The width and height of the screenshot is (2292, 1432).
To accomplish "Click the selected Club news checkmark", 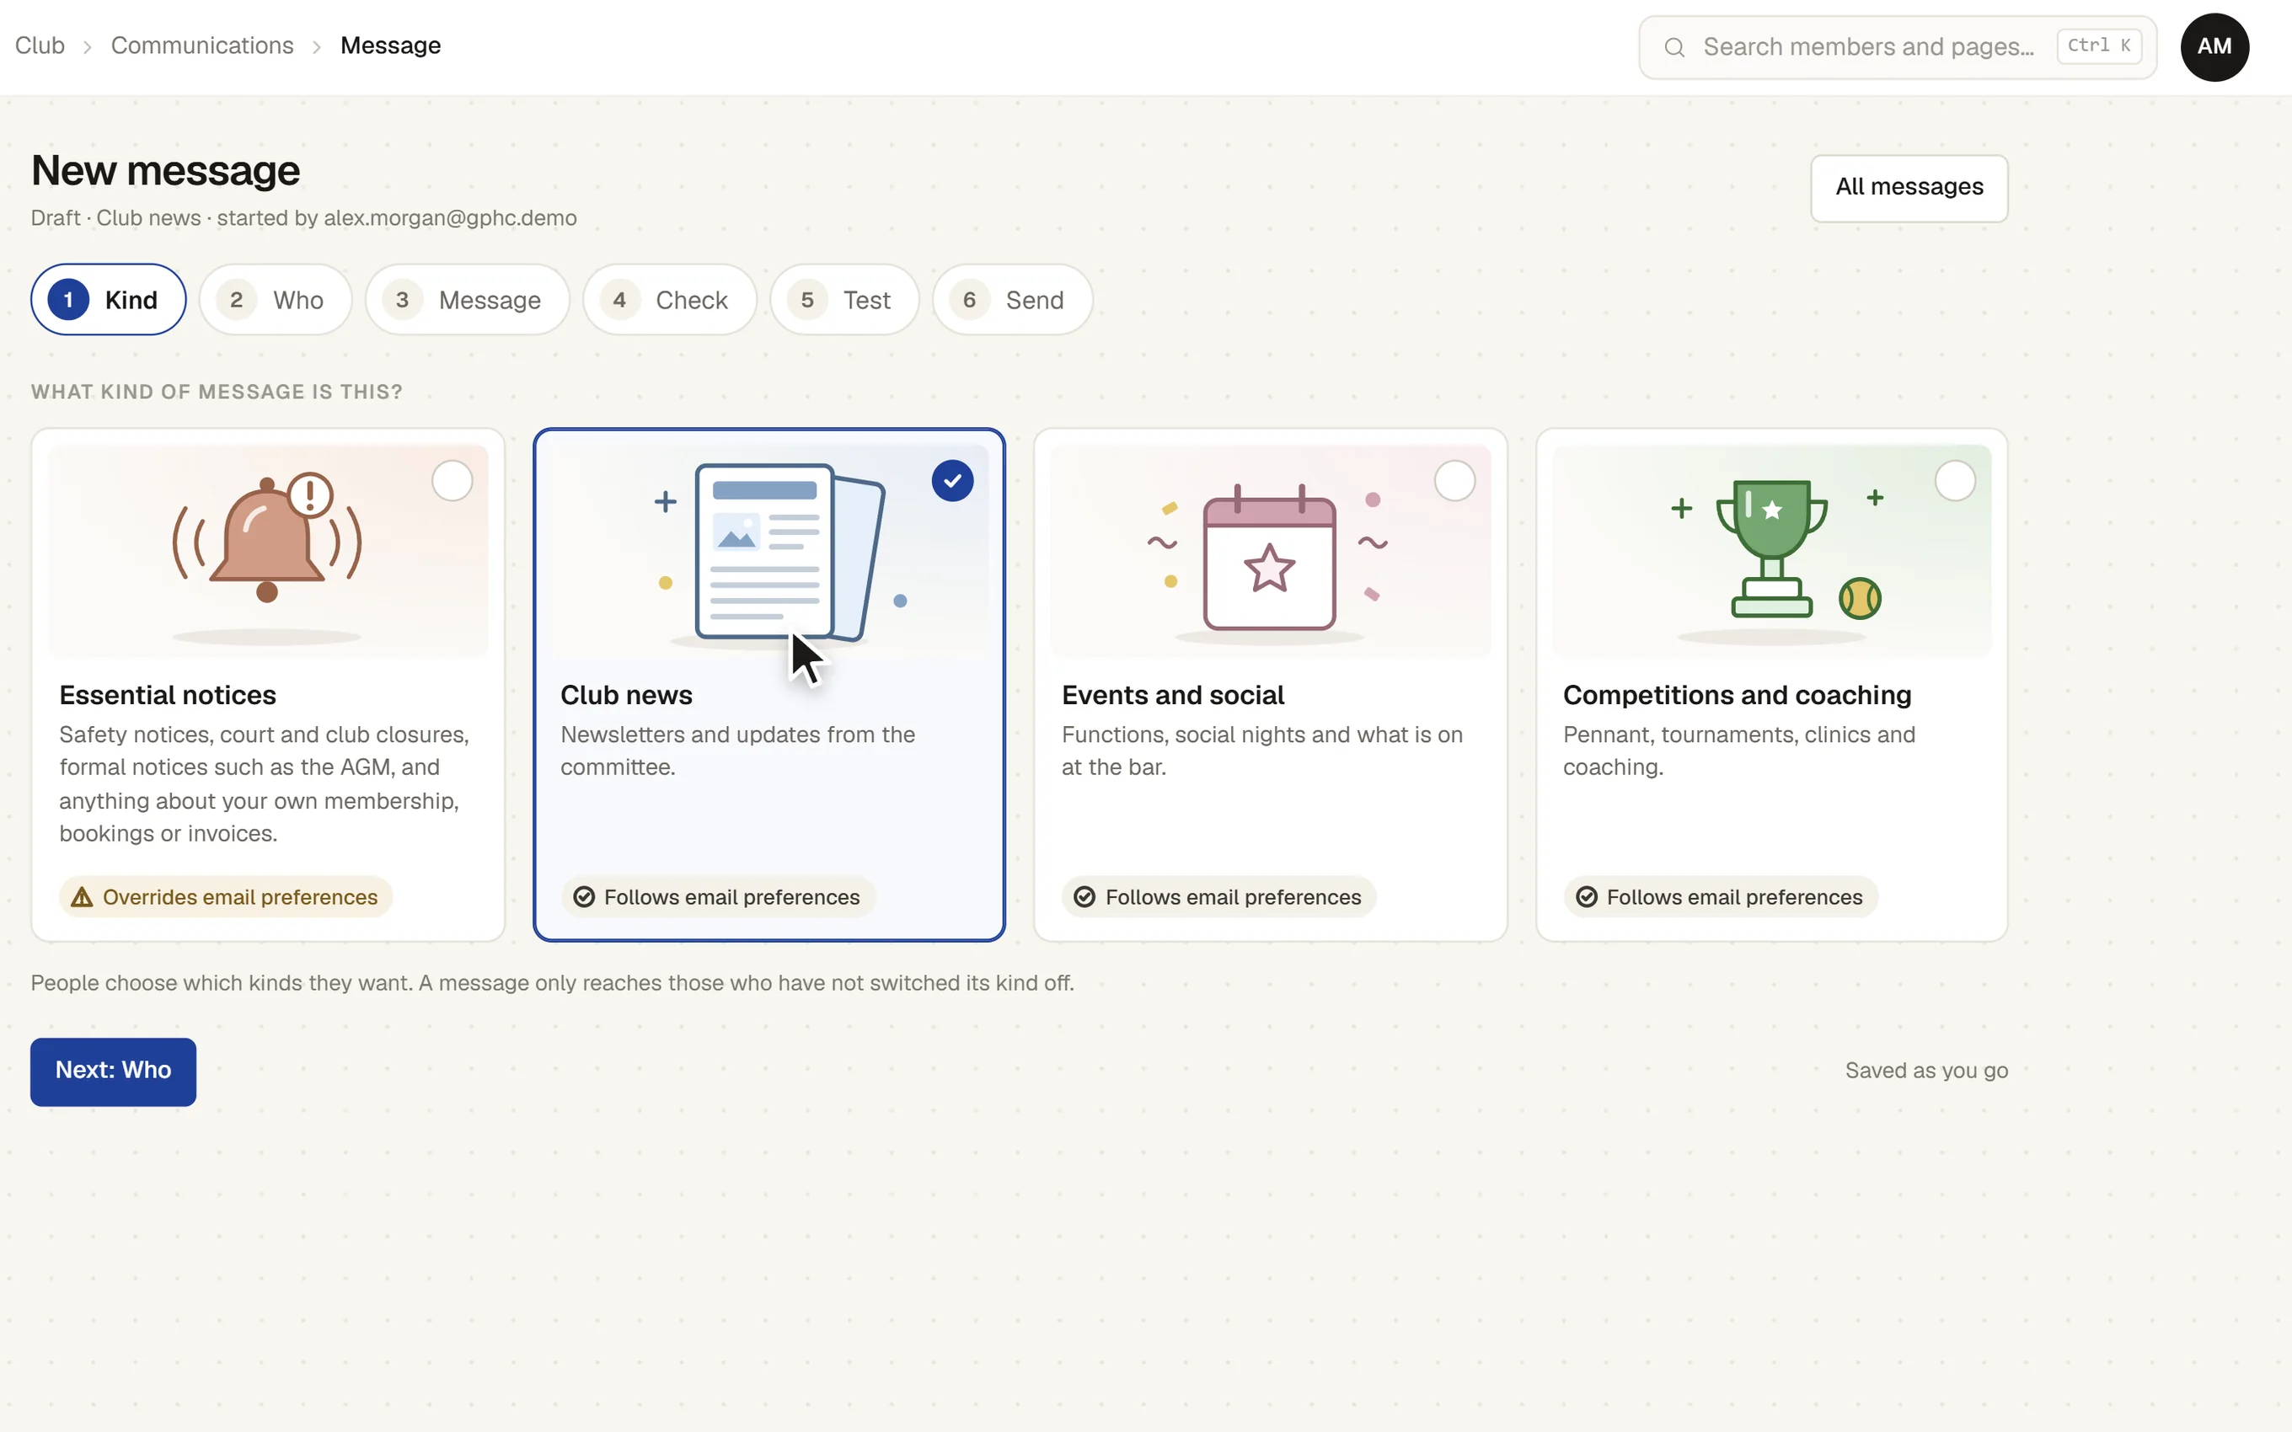I will click(953, 481).
